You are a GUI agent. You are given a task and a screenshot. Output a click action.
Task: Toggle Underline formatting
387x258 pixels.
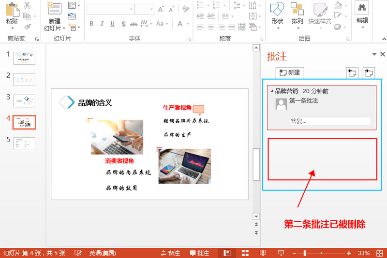pyautogui.click(x=113, y=24)
